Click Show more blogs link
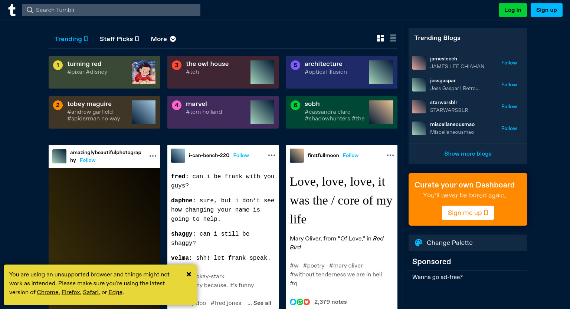 468,154
